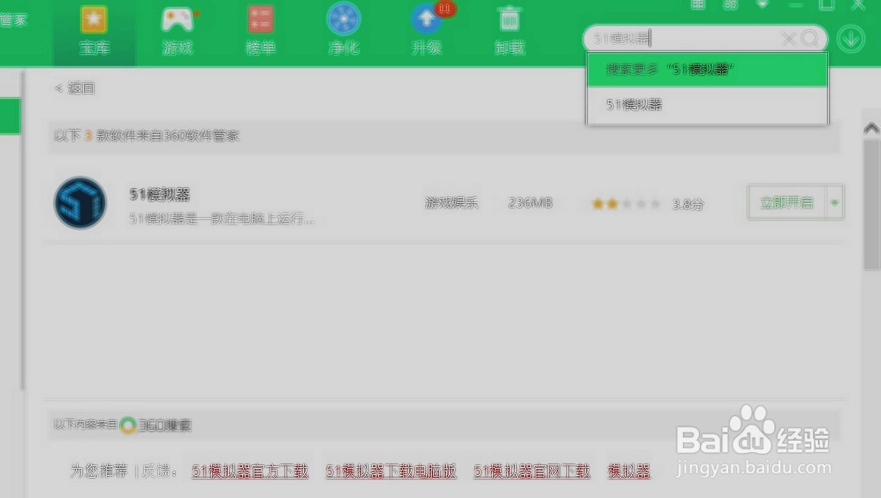Maximize the software manager window
This screenshot has width=881, height=498.
pos(826,5)
